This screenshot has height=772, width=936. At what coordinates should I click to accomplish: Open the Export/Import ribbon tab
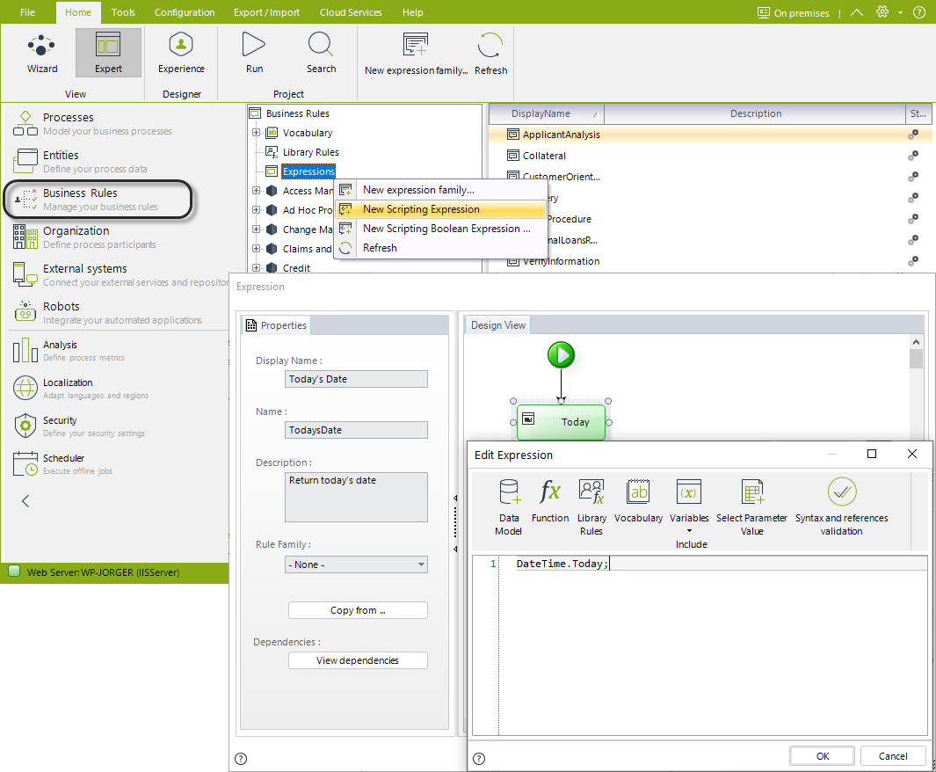click(x=266, y=12)
